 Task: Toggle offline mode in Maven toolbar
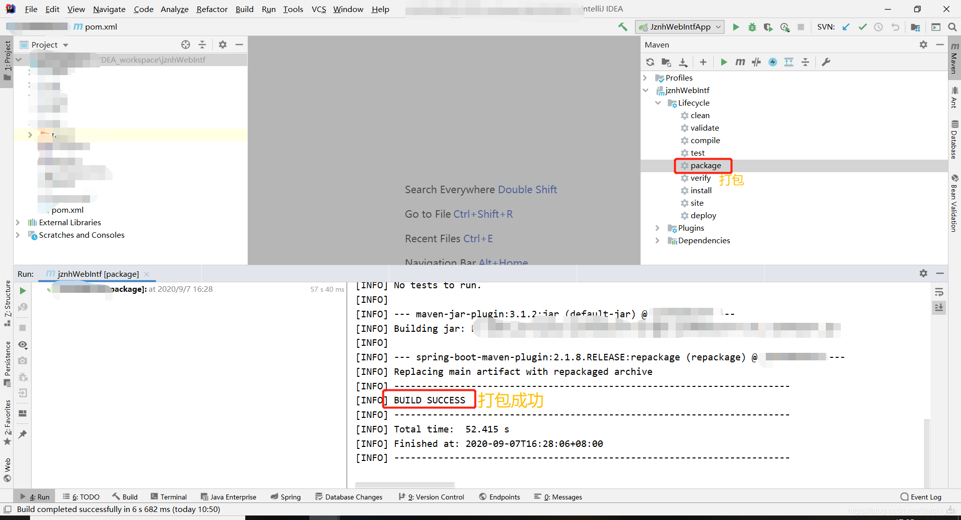coord(756,62)
